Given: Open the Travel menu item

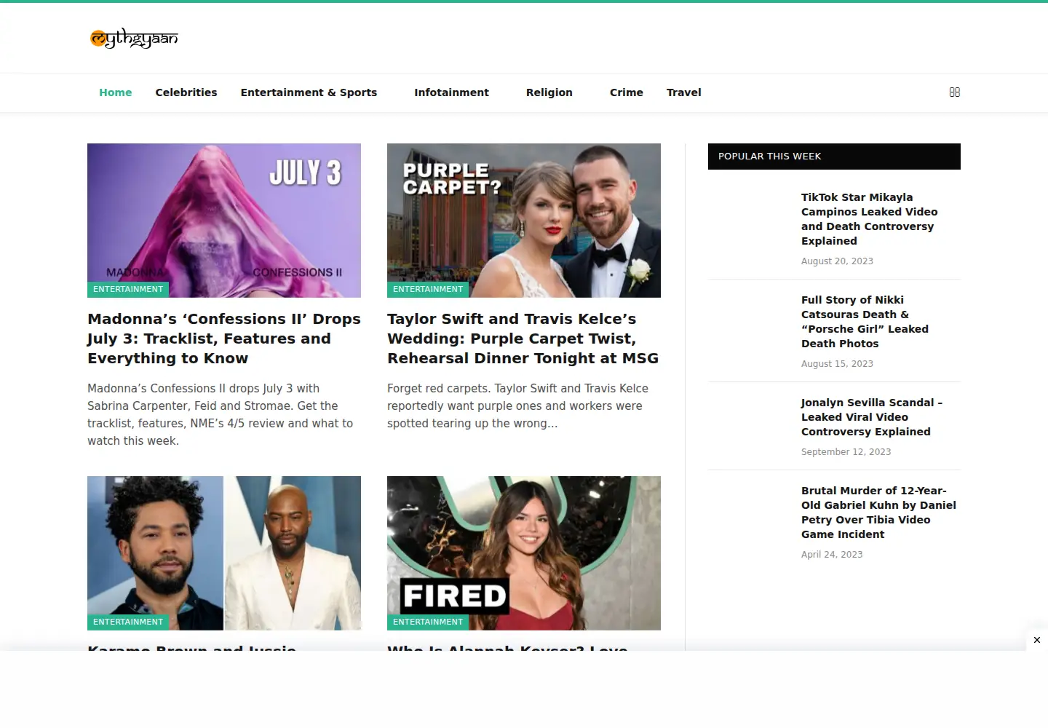Looking at the screenshot, I should click(x=684, y=92).
